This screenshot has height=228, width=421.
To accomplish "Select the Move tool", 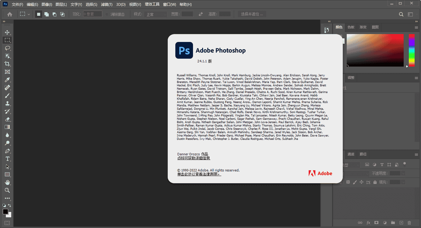I will click(7, 32).
